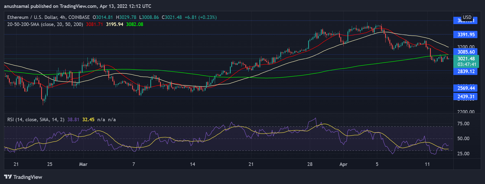This screenshot has height=184, width=485.
Task: Click the 3085.60 price level label
Action: (x=466, y=52)
